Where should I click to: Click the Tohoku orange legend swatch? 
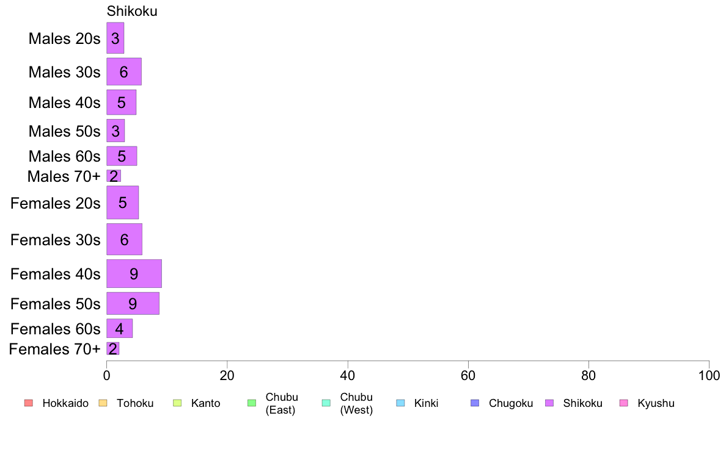click(x=103, y=403)
